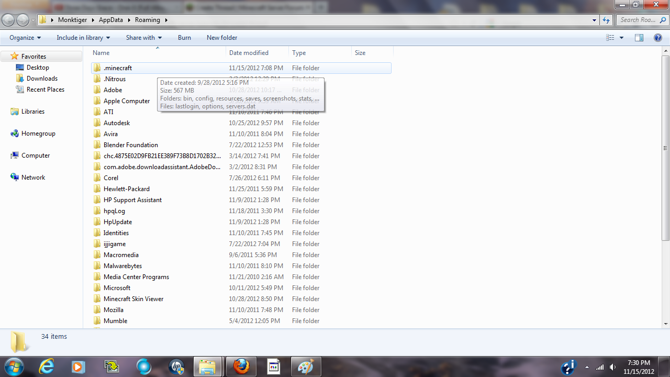Click the folder thumbnail in details pane
This screenshot has height=377, width=670.
tap(19, 341)
